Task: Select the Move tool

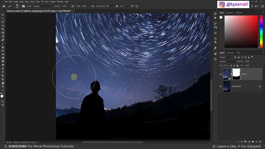Action: [x=3, y=15]
